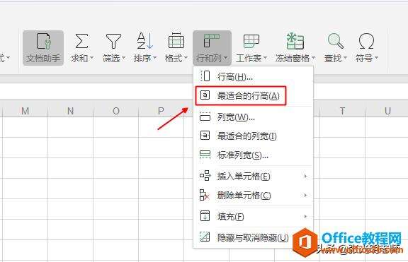The image size is (408, 262).
Task: Select column T header
Action: coord(342,111)
